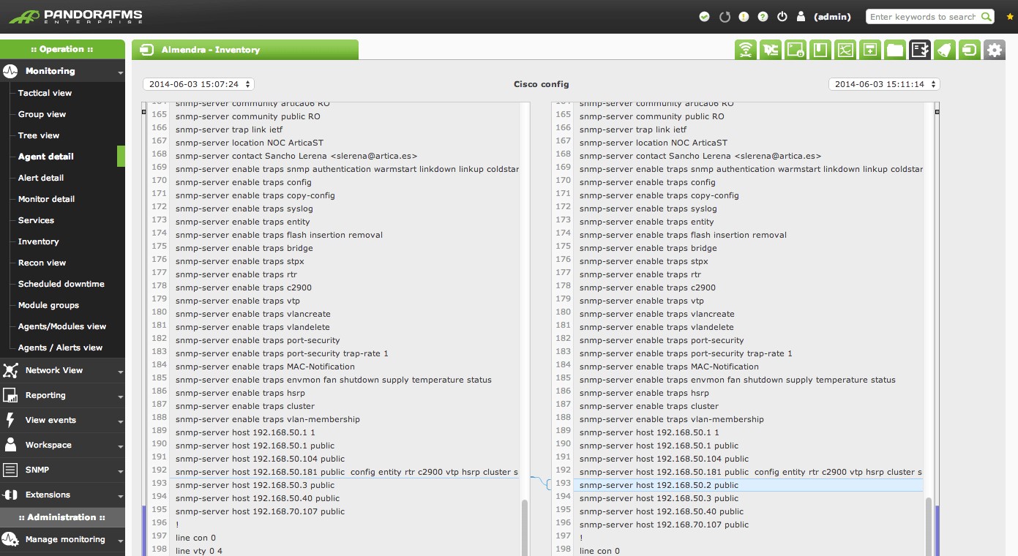Click the terminal console tab icon
This screenshot has height=556, width=1018.
(796, 50)
